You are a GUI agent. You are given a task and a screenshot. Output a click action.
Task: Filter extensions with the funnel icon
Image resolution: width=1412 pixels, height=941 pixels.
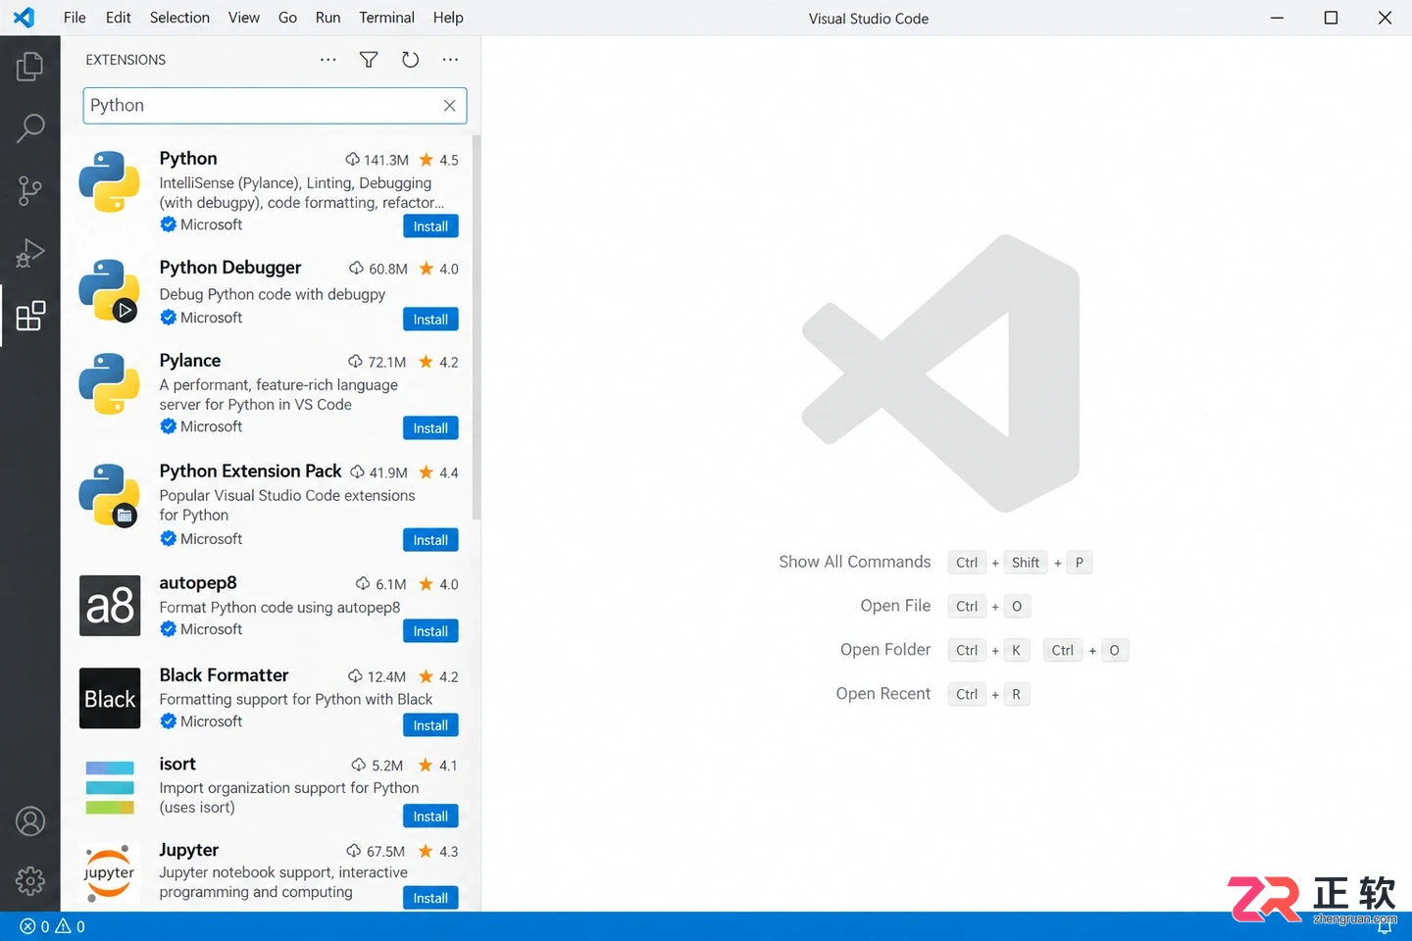pos(369,60)
